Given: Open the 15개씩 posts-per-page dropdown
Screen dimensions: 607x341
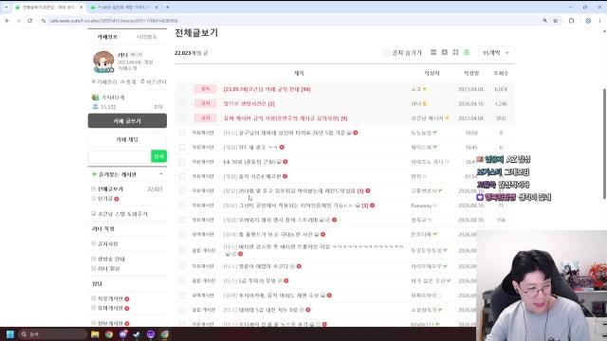Looking at the screenshot, I should coord(496,53).
